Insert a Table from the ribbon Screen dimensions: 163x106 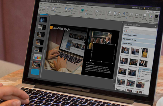pos(48,8)
